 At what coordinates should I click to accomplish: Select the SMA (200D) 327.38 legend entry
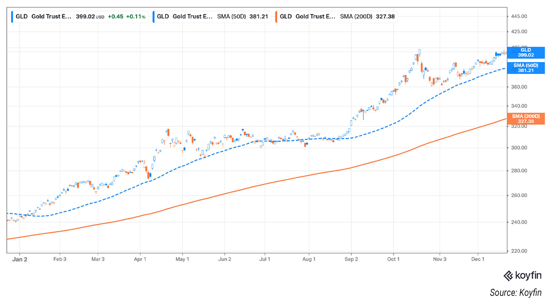coord(336,17)
